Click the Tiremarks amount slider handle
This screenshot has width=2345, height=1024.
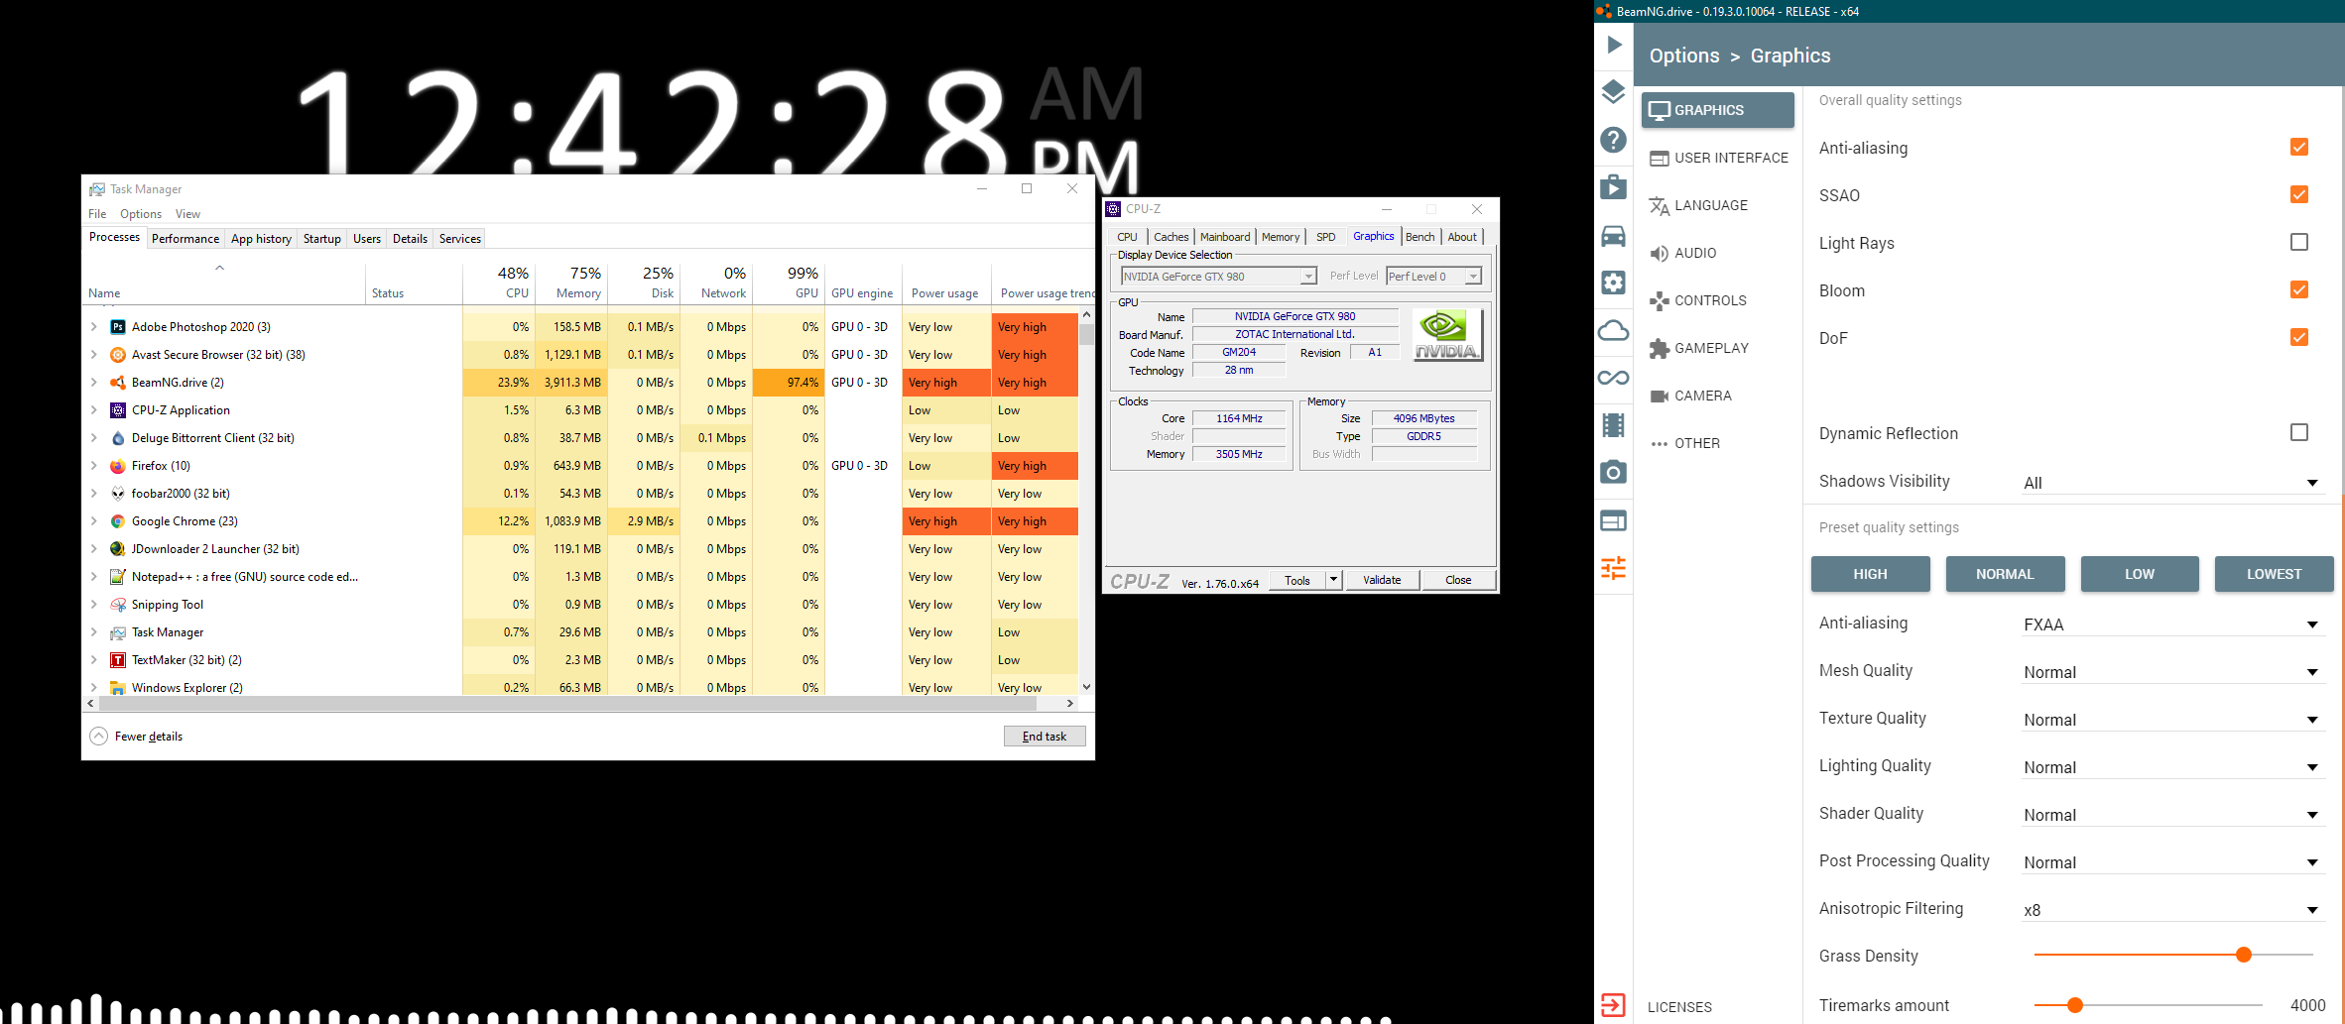(x=2074, y=1005)
